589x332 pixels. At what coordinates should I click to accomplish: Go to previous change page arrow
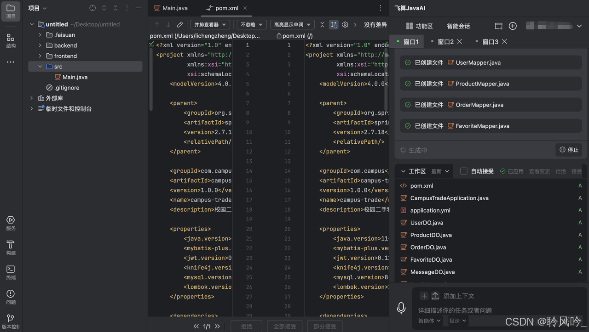coord(196,326)
